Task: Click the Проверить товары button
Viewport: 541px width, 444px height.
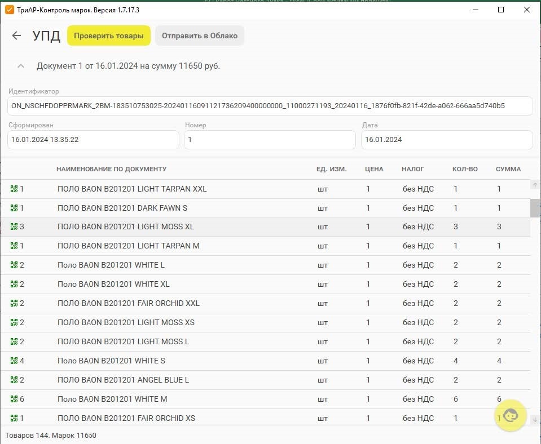Action: tap(109, 35)
